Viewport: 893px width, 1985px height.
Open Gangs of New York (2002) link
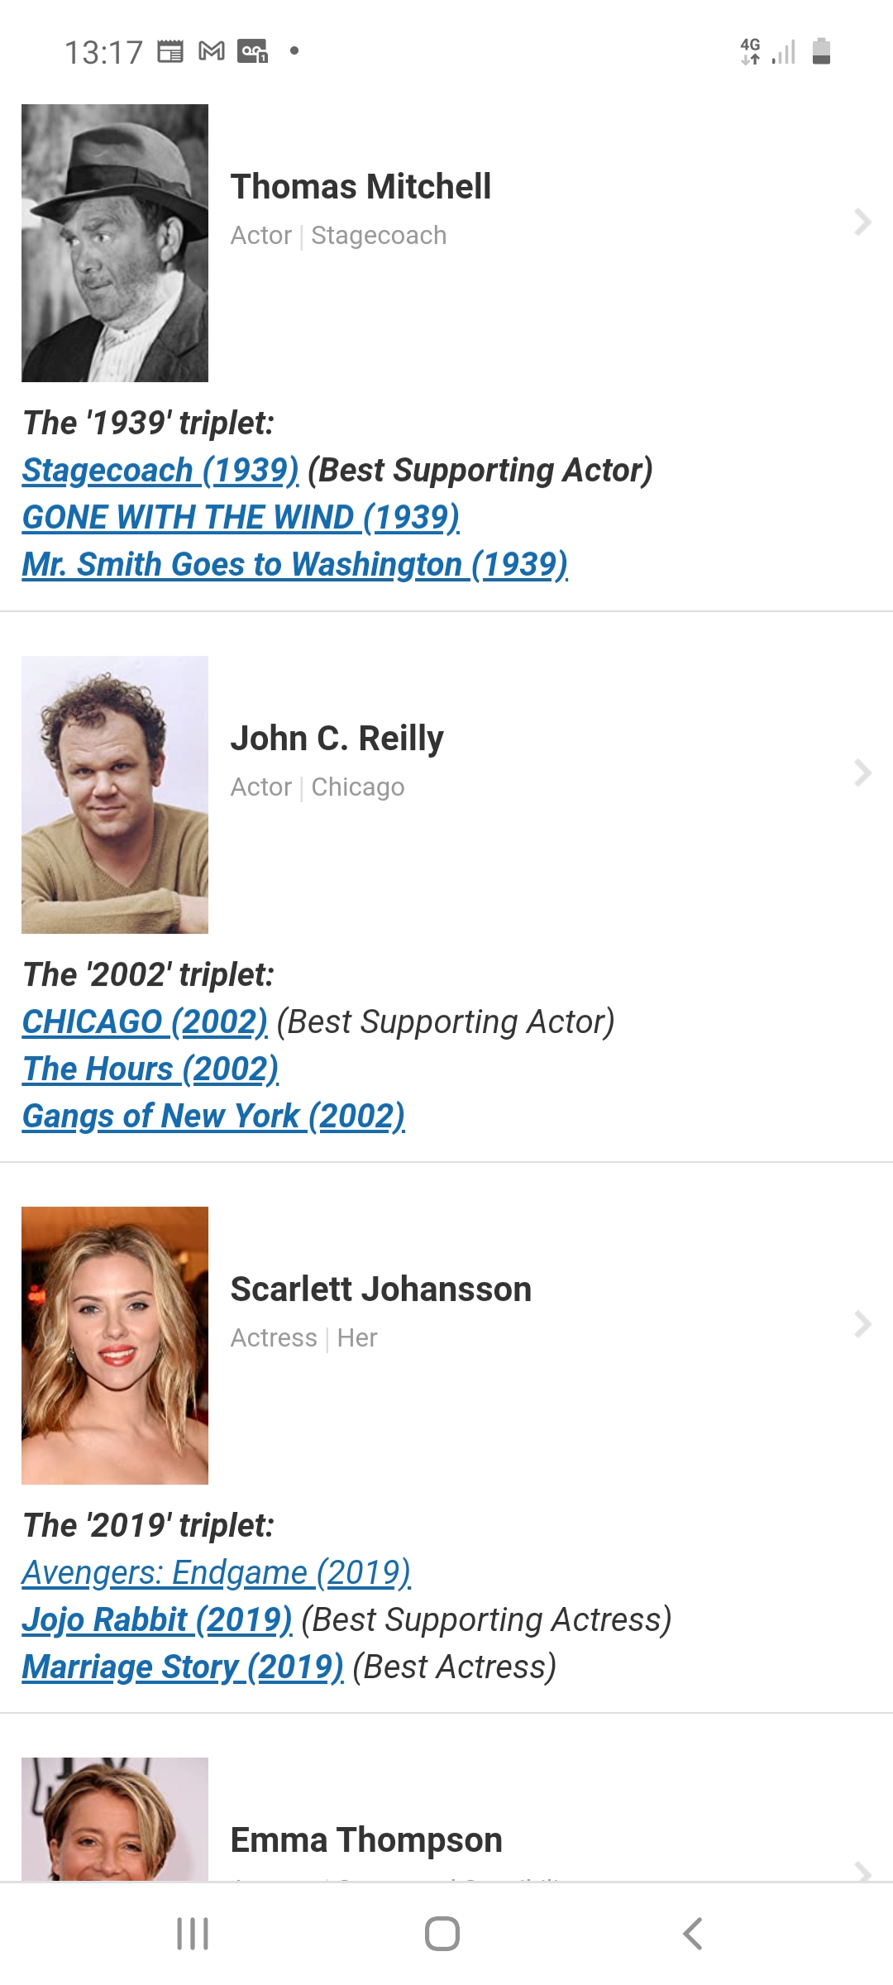[213, 1116]
